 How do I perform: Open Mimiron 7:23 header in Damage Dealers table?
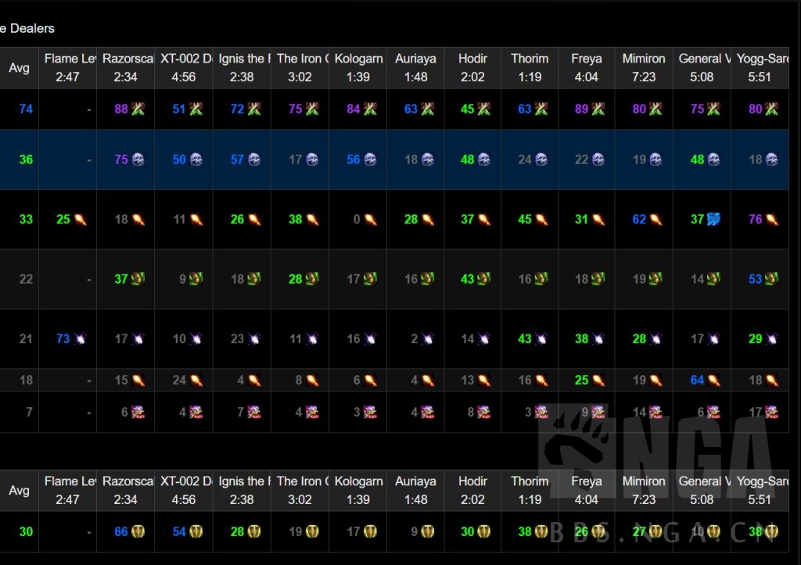(x=644, y=68)
